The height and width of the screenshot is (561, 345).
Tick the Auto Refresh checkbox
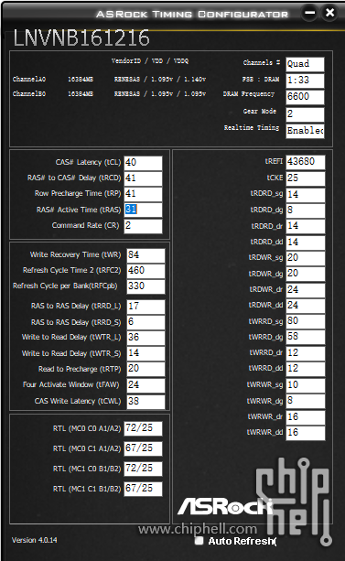pyautogui.click(x=199, y=541)
